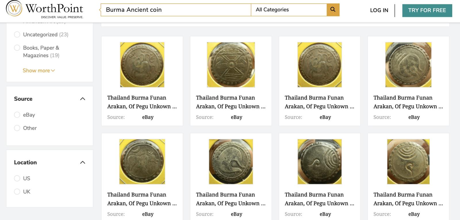Click the TRY FOR FREE button
This screenshot has height=220, width=460.
[x=427, y=10]
